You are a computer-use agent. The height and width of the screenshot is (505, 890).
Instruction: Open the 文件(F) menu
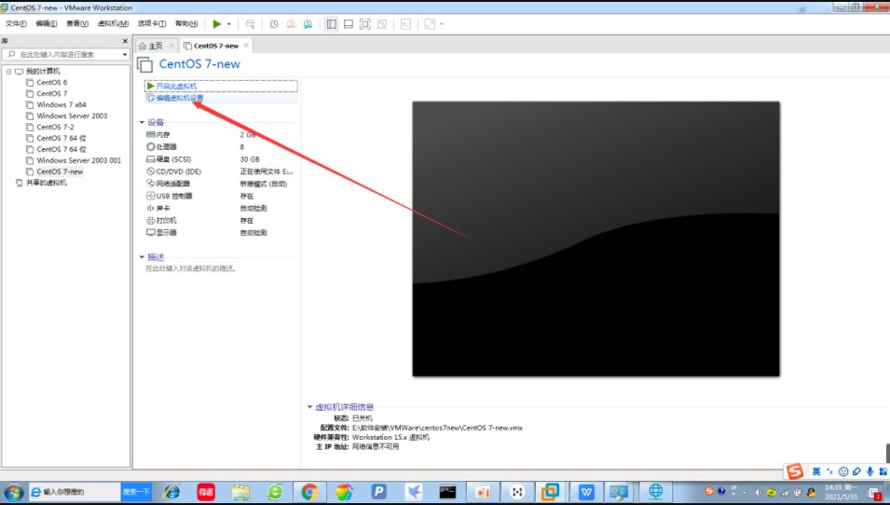pyautogui.click(x=16, y=23)
